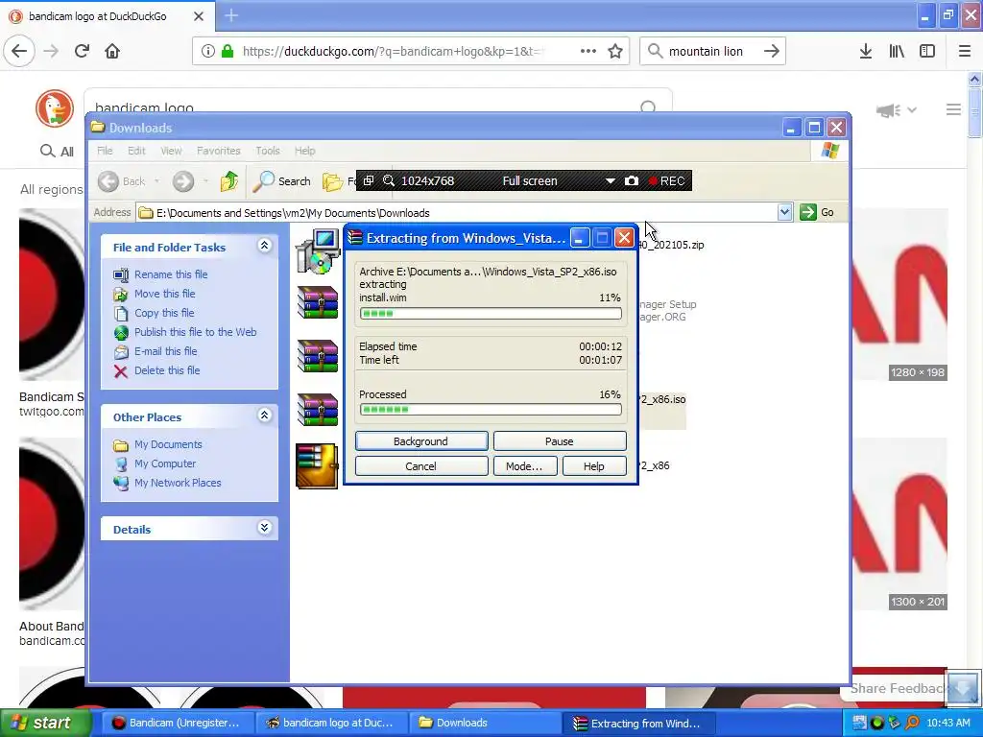Click the Firefox page scrollbar
The width and height of the screenshot is (983, 737).
pos(974,113)
